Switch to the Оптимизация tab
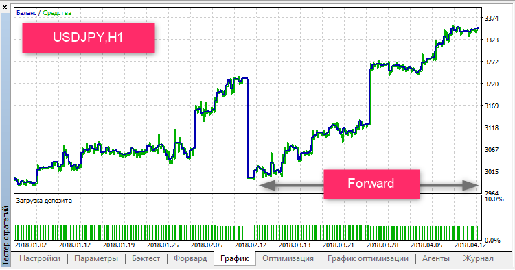 point(288,258)
